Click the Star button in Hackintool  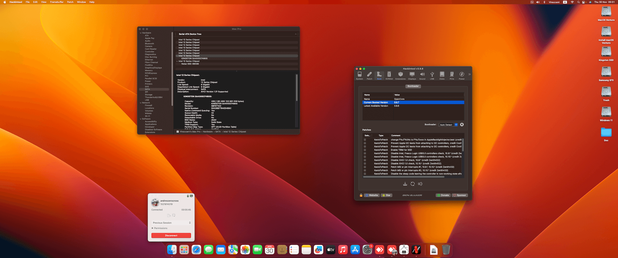(x=387, y=195)
